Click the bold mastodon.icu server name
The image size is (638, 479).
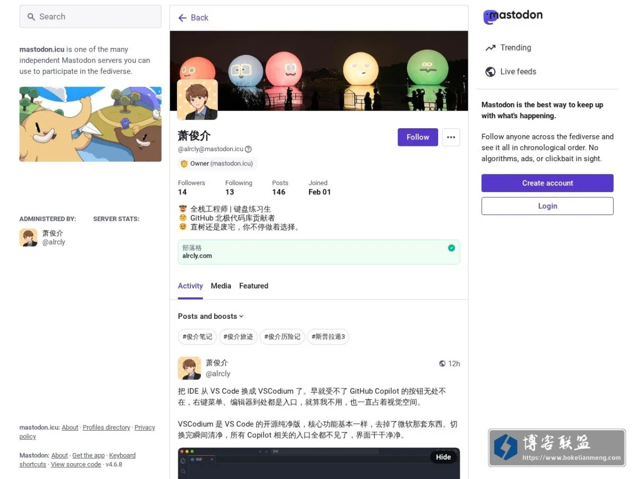click(42, 49)
